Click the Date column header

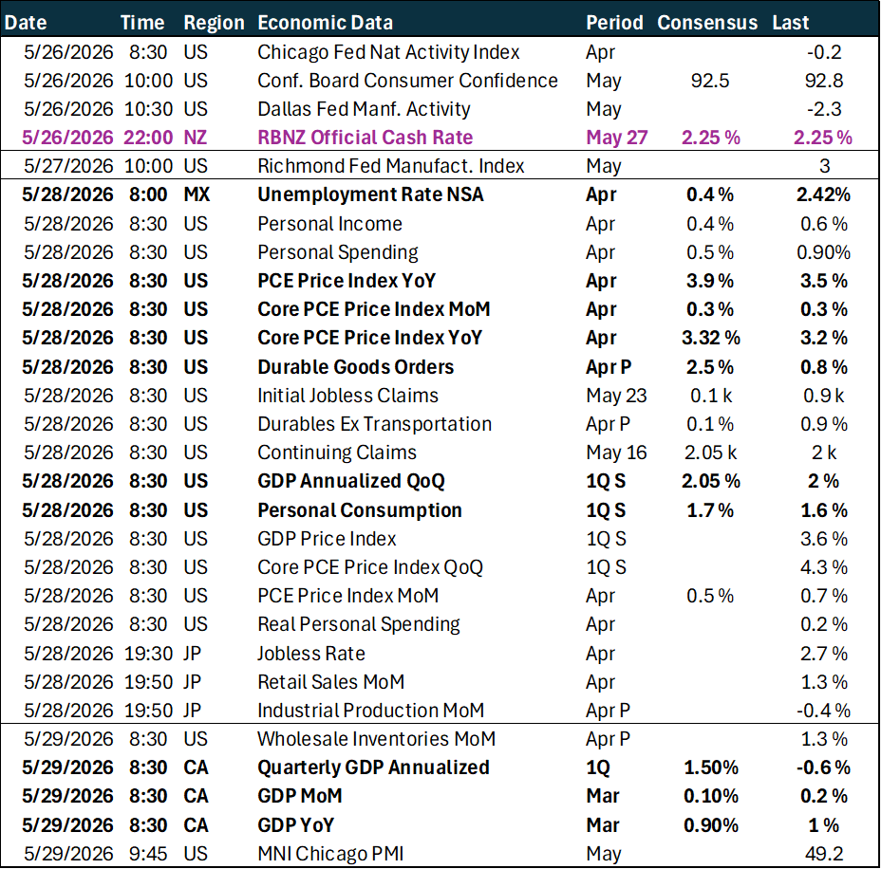(x=26, y=23)
